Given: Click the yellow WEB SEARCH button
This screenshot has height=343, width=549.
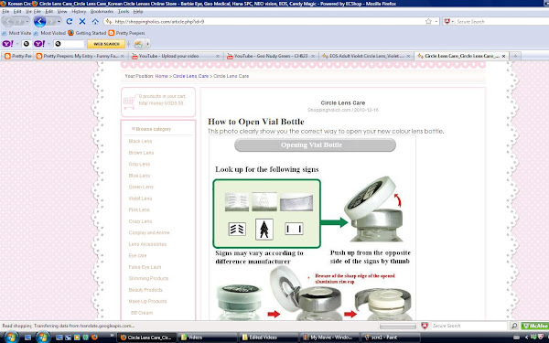Looking at the screenshot, I should [106, 44].
